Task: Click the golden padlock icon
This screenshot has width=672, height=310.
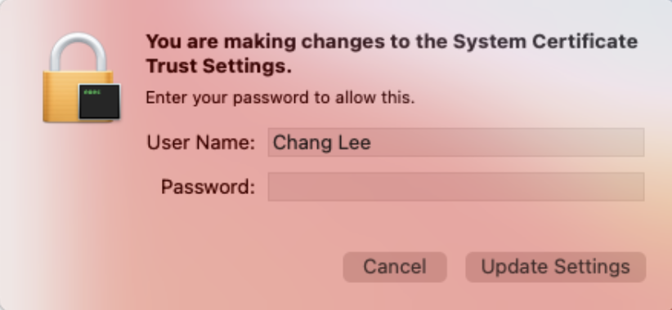Action: pos(82,77)
